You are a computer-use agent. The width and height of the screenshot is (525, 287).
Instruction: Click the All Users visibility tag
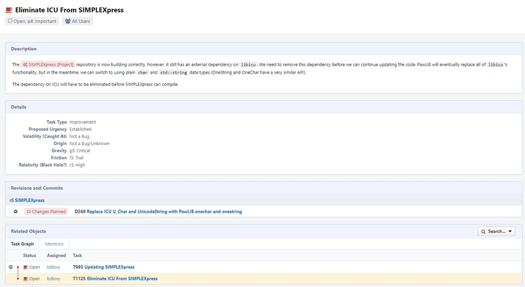click(x=77, y=22)
